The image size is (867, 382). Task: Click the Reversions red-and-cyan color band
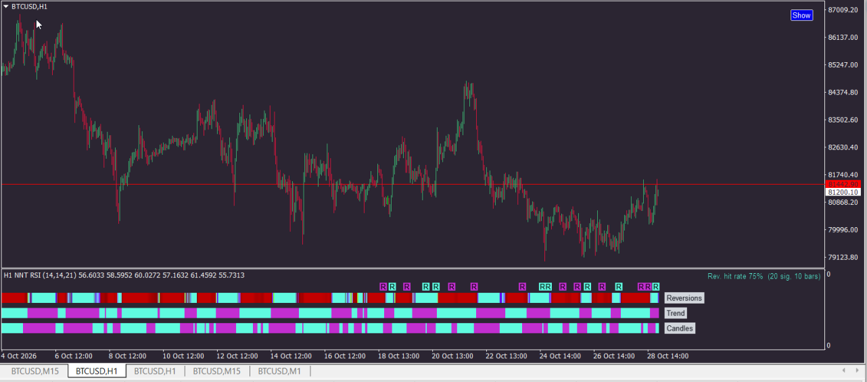click(330, 298)
